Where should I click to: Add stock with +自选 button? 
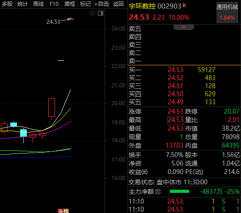point(101,4)
